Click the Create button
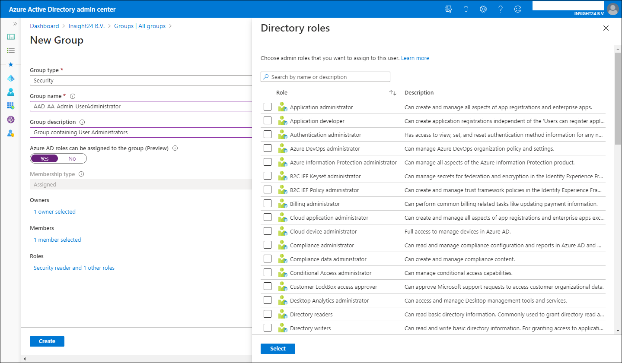This screenshot has width=622, height=363. tap(47, 341)
